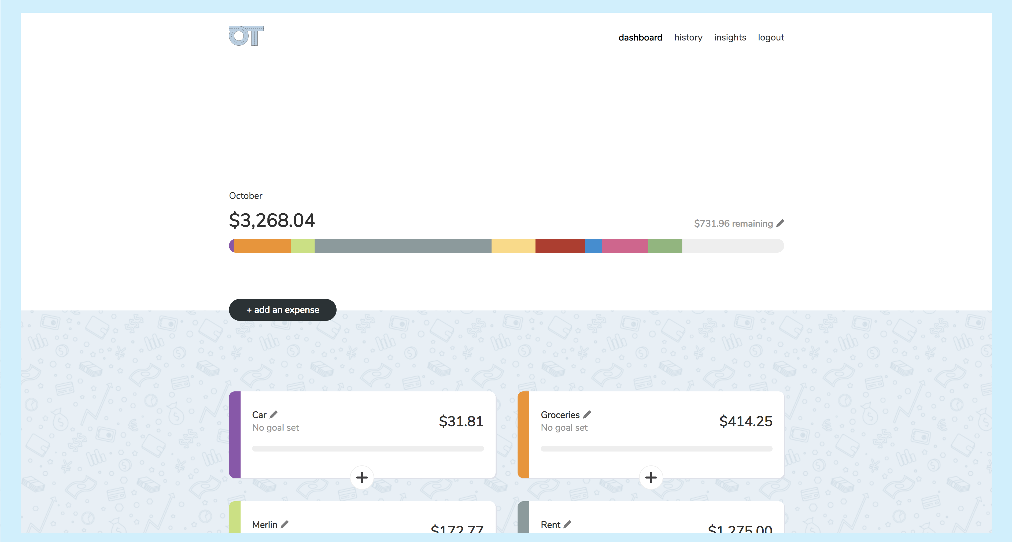Click gray Rent segment in budget bar
The height and width of the screenshot is (542, 1012).
[403, 246]
